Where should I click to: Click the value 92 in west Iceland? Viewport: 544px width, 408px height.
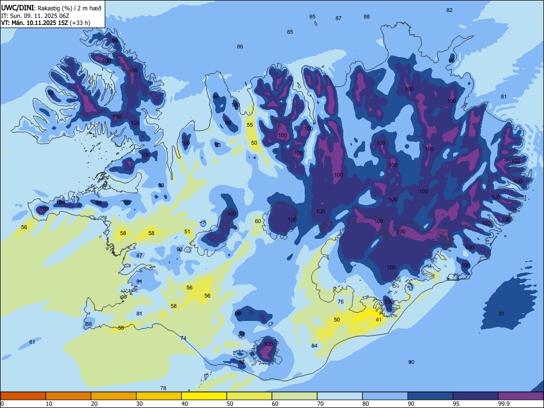click(x=180, y=250)
